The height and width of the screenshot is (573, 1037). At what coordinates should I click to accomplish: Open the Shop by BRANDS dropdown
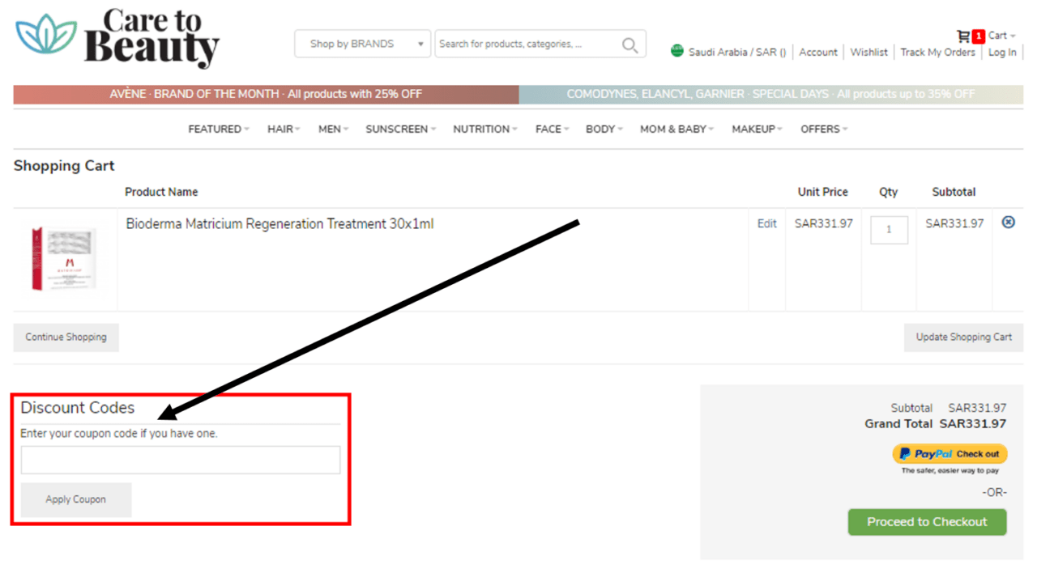pyautogui.click(x=362, y=44)
